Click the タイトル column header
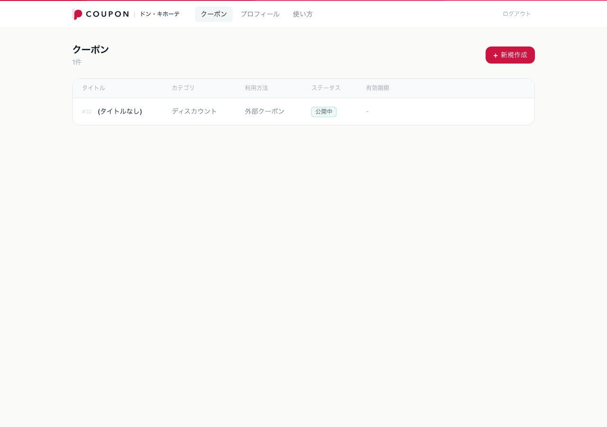The image size is (607, 427). point(93,88)
